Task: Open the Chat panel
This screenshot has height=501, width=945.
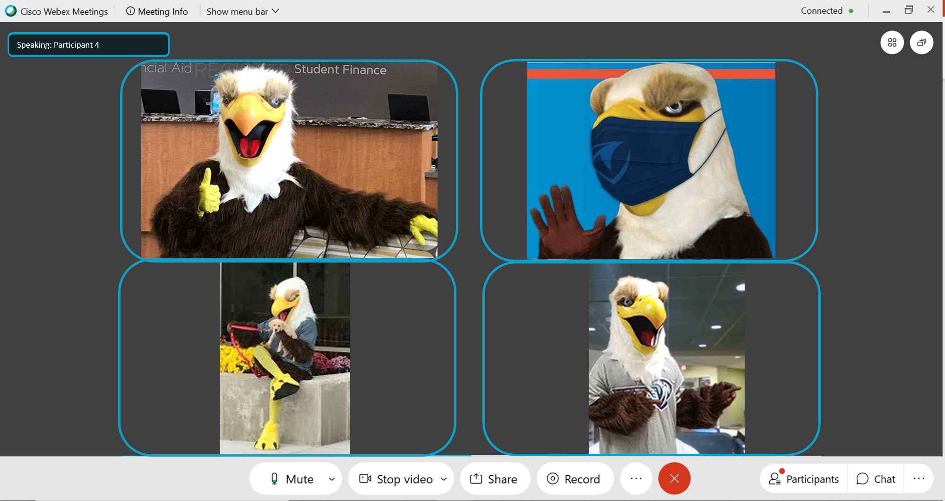Action: [876, 479]
